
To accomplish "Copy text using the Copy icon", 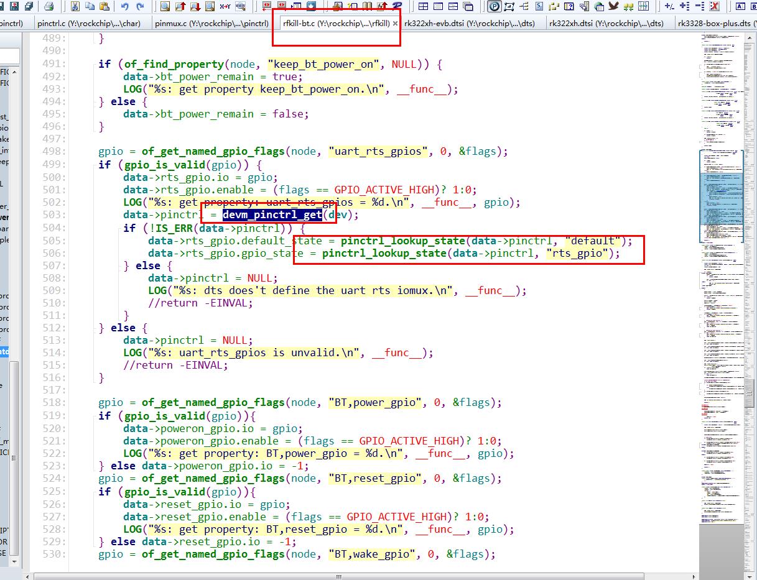I will 89,7.
